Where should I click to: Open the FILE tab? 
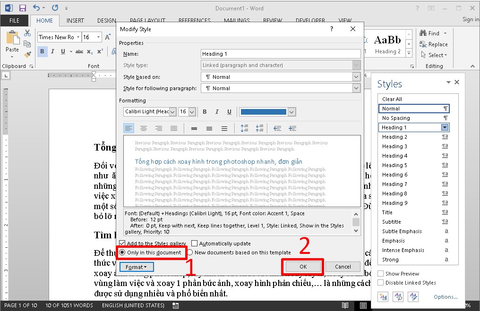(14, 21)
